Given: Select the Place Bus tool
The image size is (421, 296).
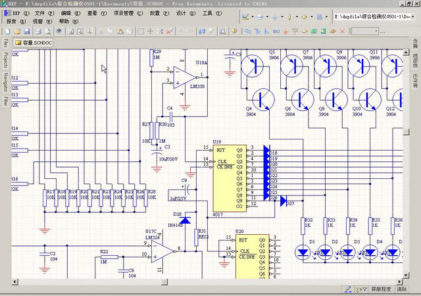Looking at the screenshot, I should point(257,32).
